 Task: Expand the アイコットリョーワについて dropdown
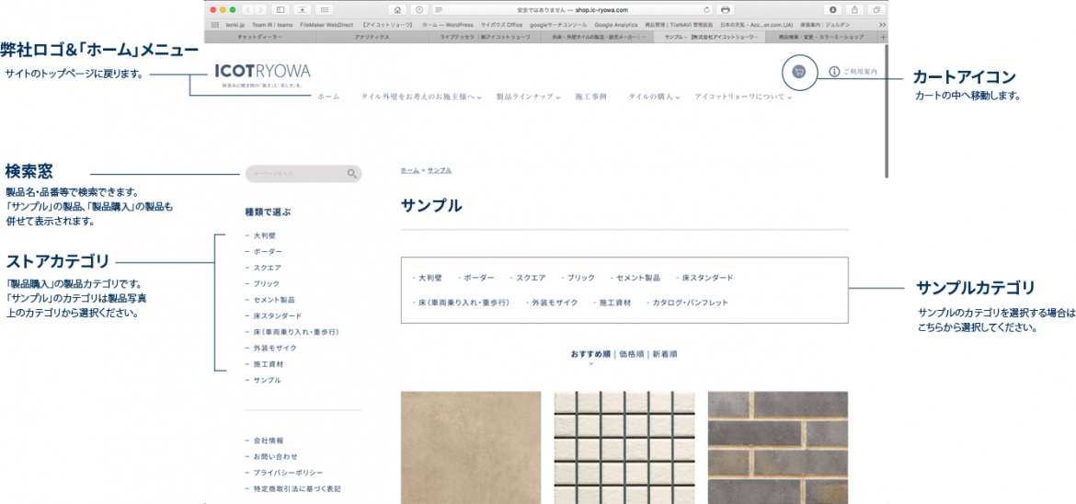click(x=743, y=97)
